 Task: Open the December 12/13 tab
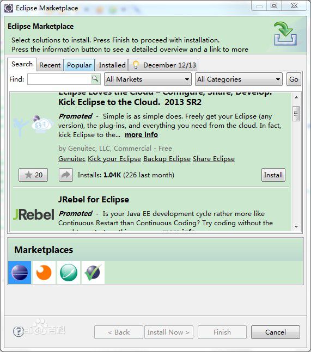click(x=164, y=65)
